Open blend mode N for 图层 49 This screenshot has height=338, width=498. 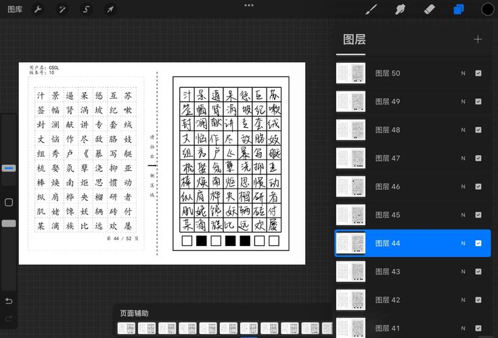coord(463,101)
